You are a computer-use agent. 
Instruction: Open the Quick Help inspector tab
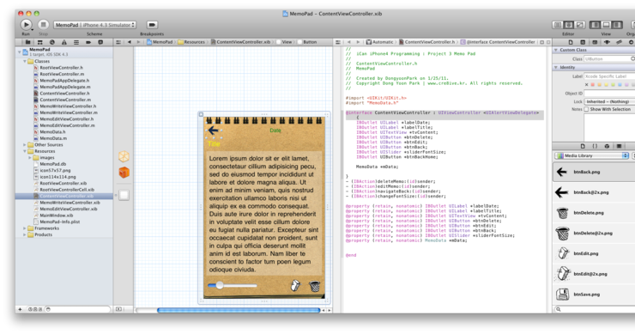coord(583,42)
